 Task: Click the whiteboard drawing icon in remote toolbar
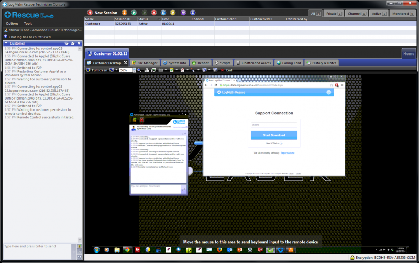click(x=182, y=70)
